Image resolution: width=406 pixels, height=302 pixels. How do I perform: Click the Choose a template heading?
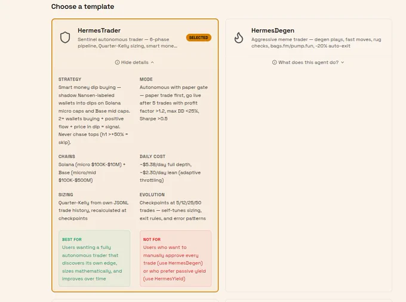82,7
